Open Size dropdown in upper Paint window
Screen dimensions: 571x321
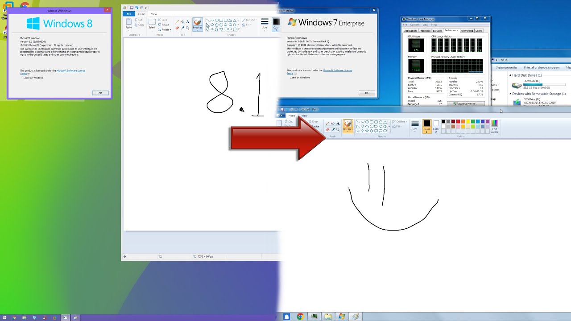point(265,29)
